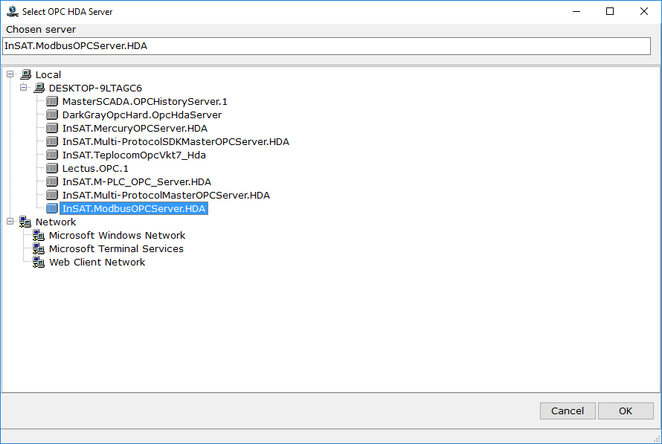Click the highlighted InSAT.ModbusOPCServer.HDA entry

coord(134,208)
